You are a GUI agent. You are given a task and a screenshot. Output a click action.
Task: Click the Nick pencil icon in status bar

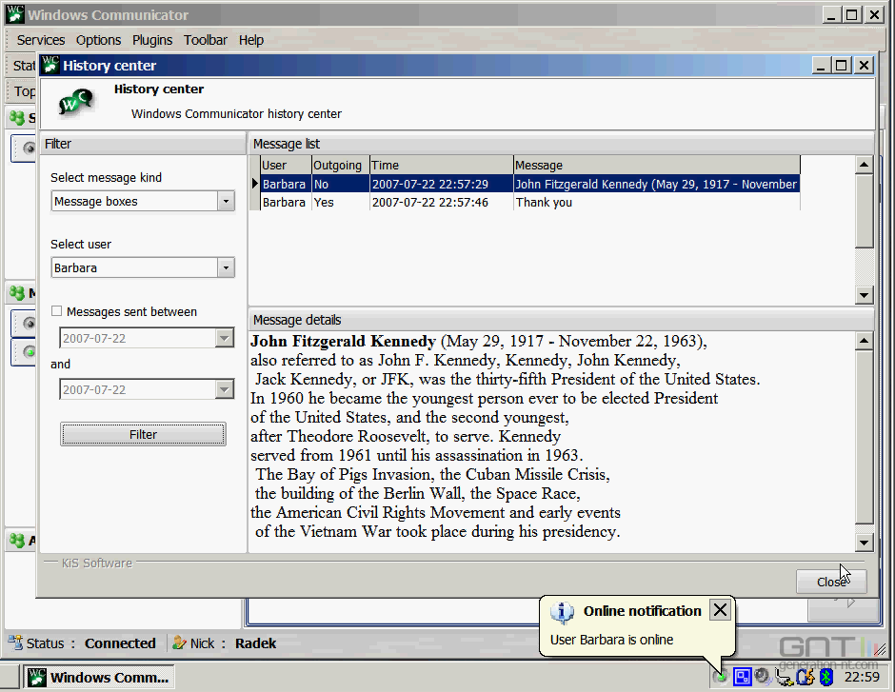(x=180, y=643)
